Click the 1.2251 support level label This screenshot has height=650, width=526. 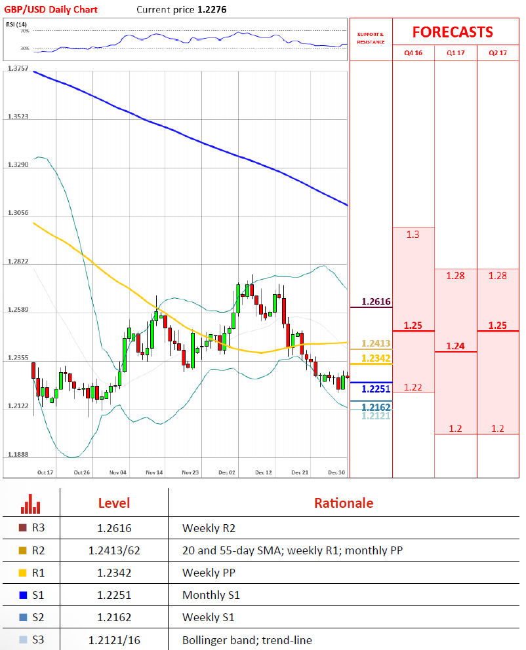(376, 389)
